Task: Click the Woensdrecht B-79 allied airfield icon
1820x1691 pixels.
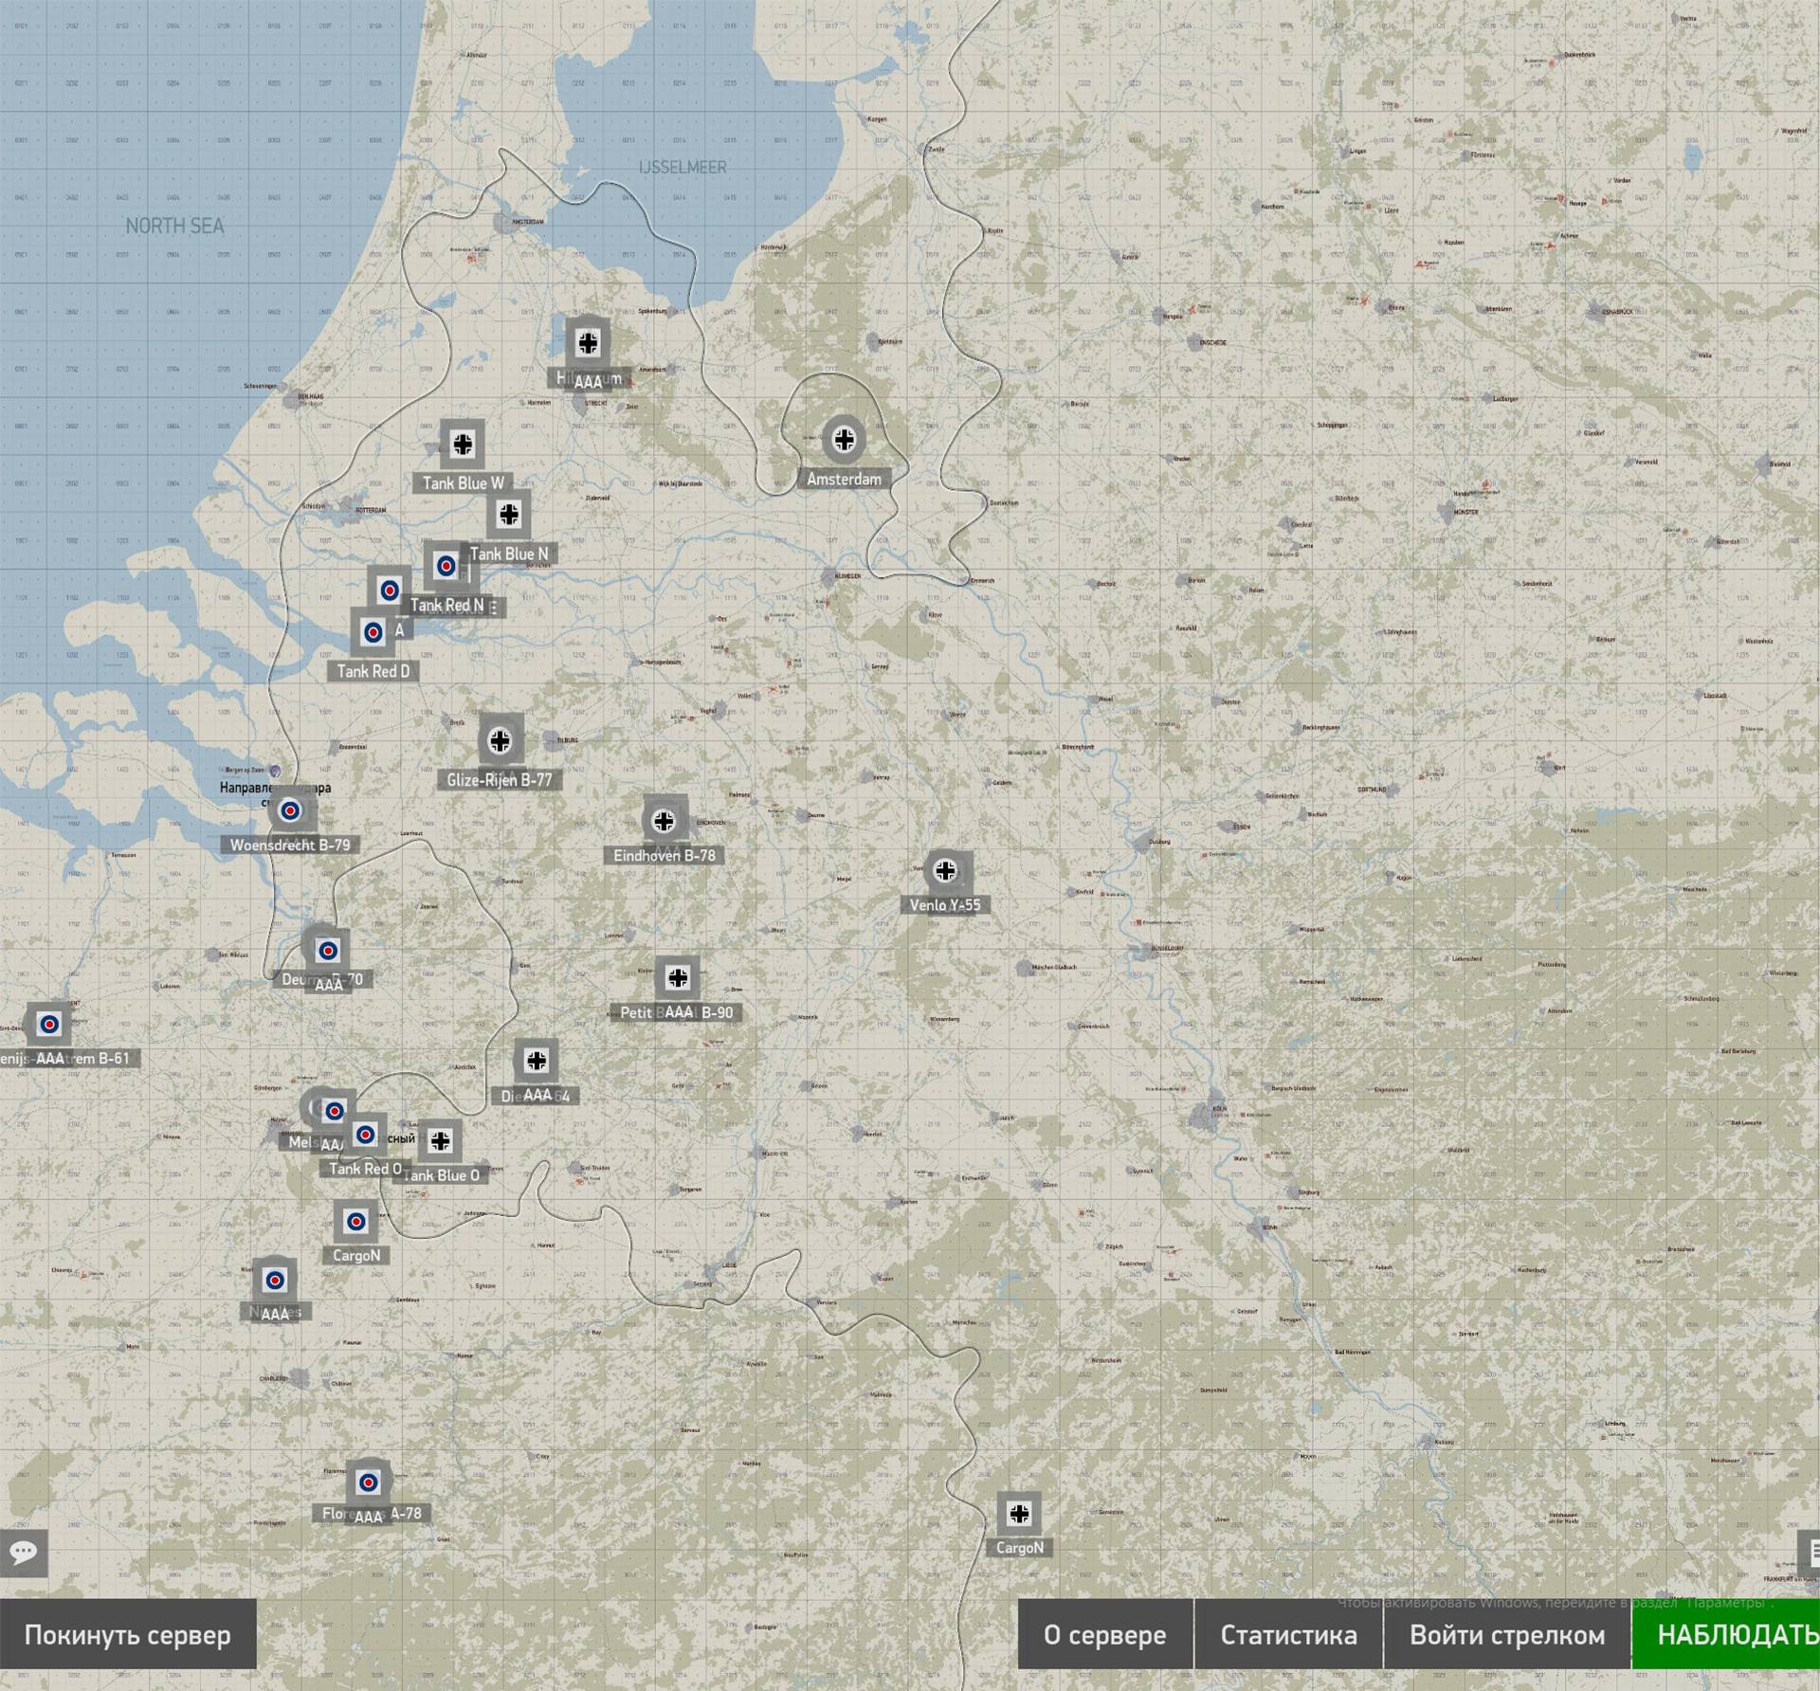Action: coord(290,810)
